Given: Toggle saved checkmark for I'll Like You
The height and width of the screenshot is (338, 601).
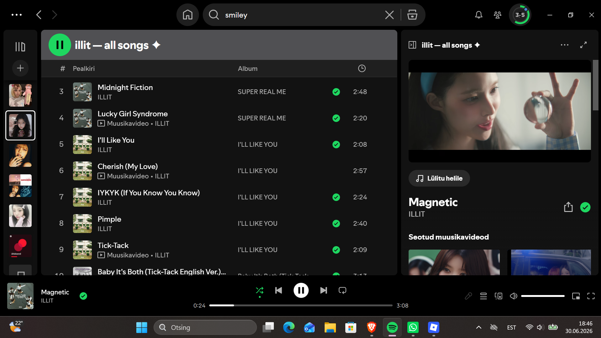Looking at the screenshot, I should point(336,145).
